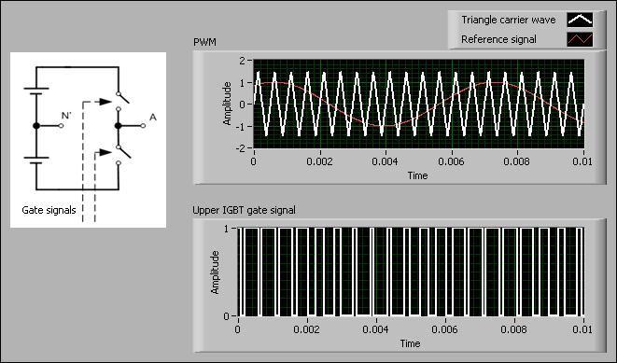
Task: Click the lower battery symbol in circuit
Action: pos(36,161)
